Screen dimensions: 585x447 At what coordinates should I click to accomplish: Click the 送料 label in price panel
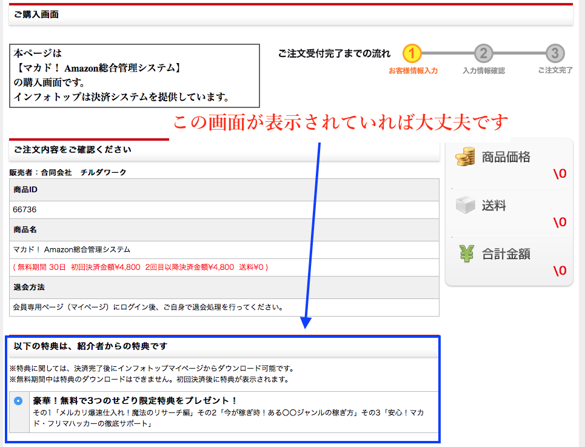493,205
